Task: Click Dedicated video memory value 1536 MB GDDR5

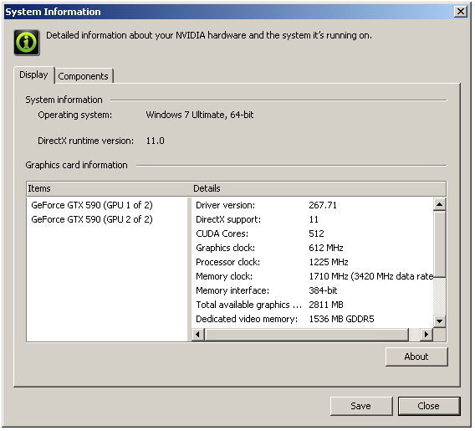Action: pos(341,319)
